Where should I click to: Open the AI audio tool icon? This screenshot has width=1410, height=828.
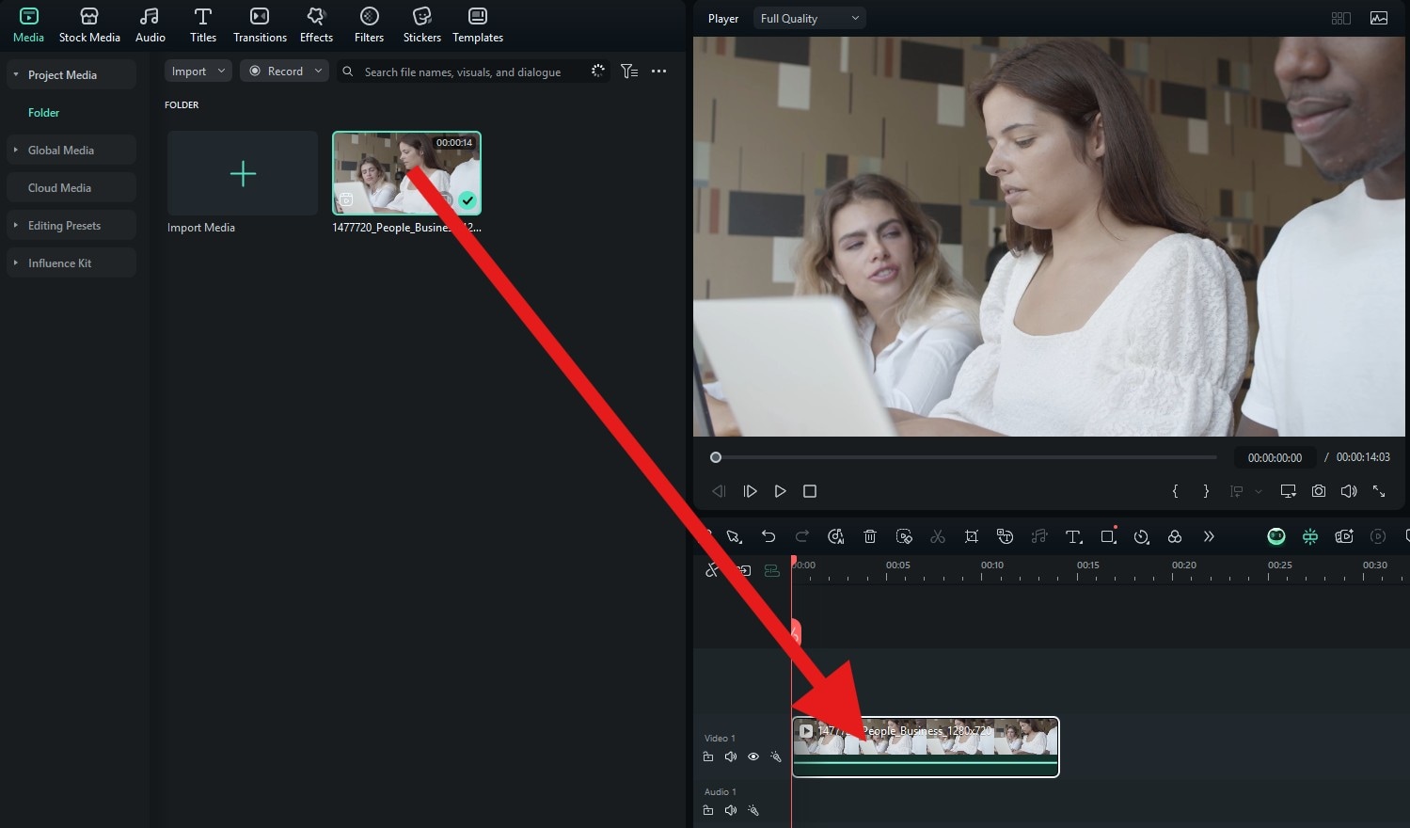point(836,536)
